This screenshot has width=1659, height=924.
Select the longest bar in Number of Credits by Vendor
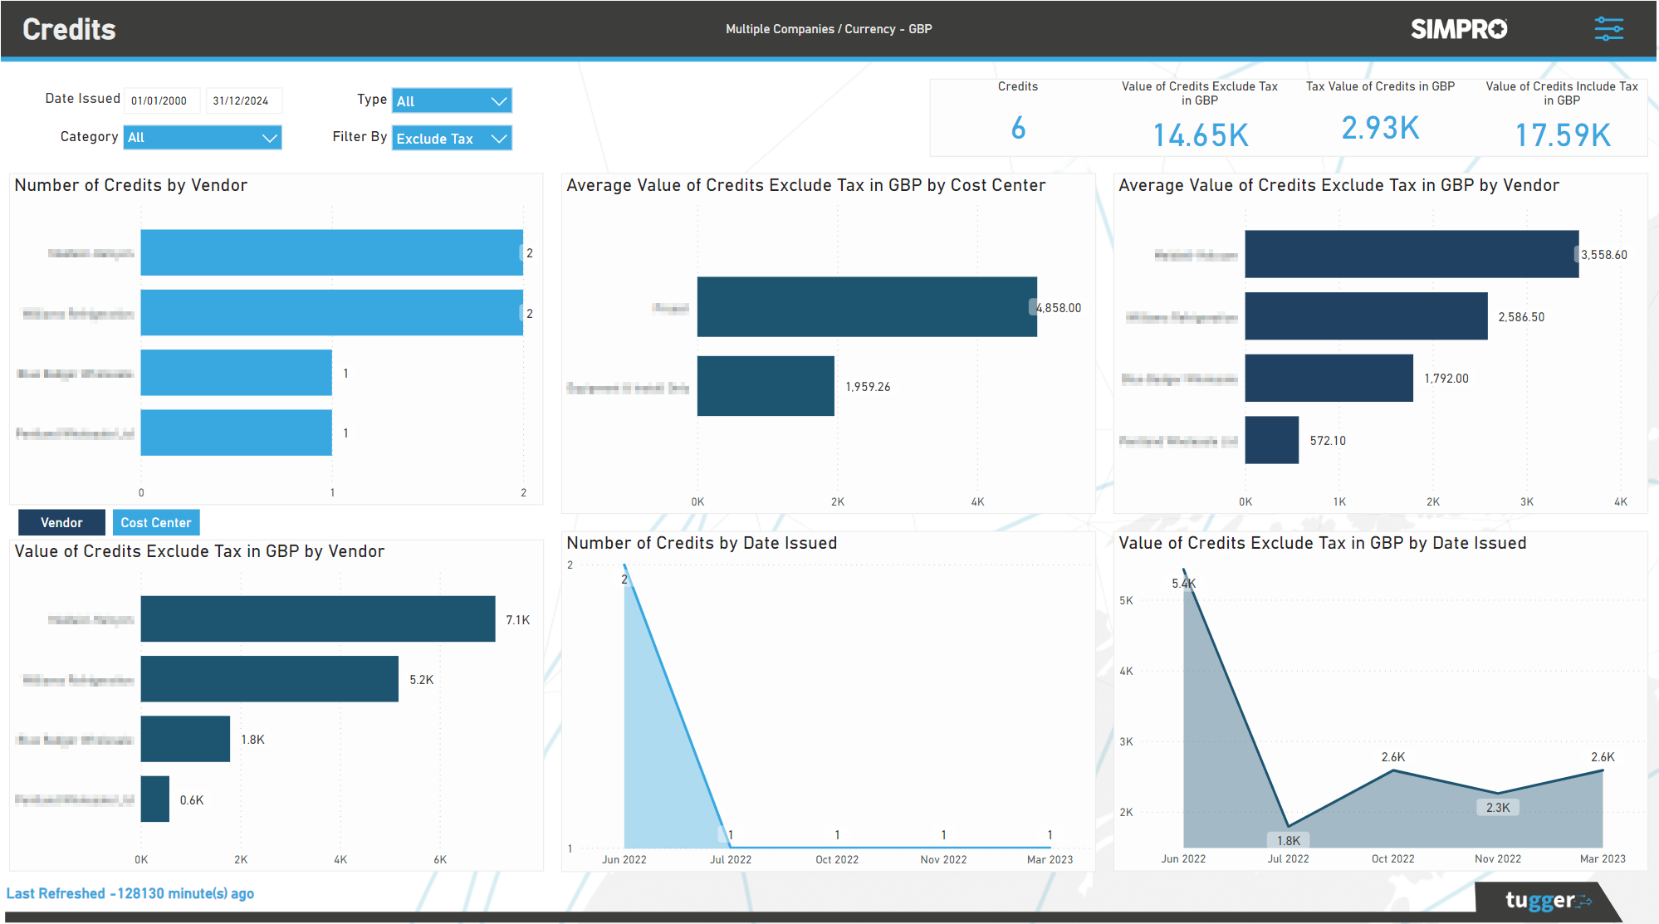[x=330, y=253]
